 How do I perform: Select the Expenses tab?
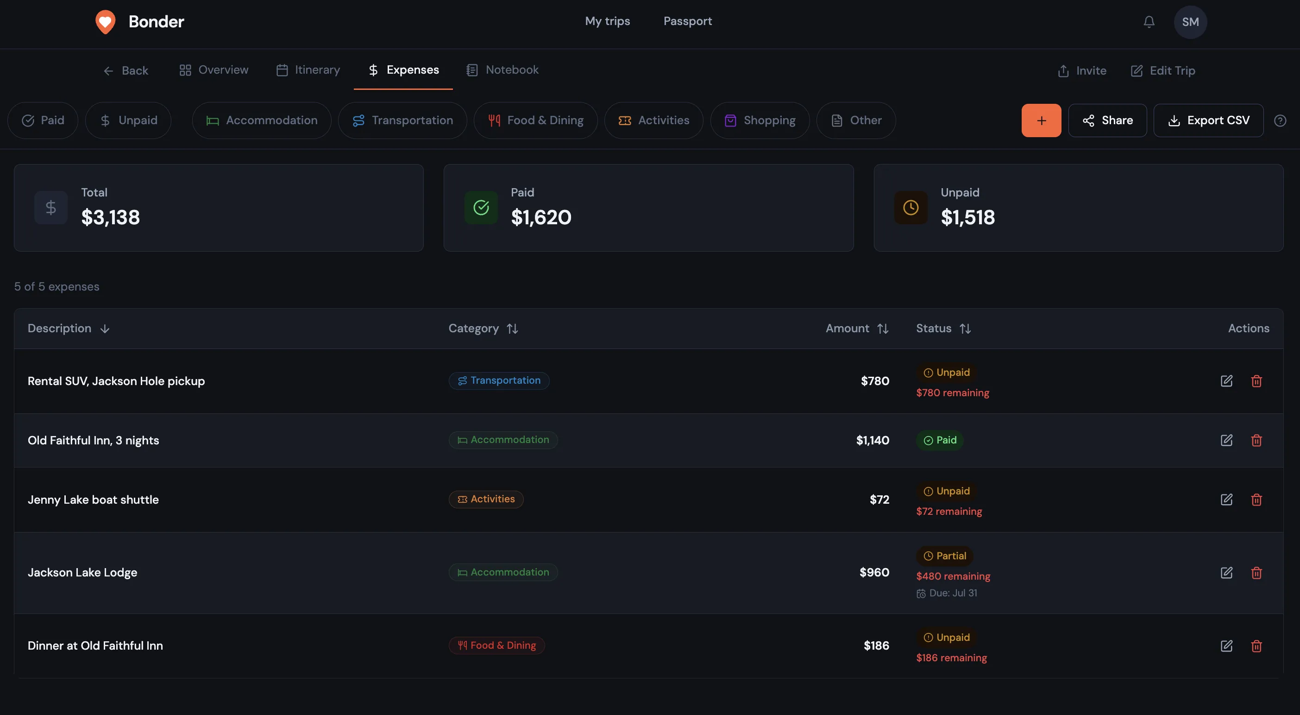[x=403, y=70]
